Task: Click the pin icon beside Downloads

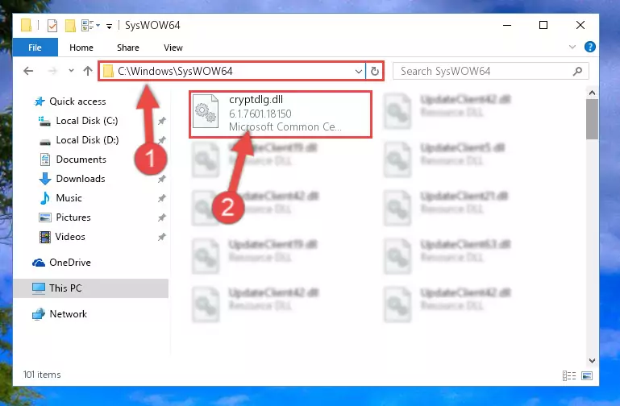Action: (162, 179)
